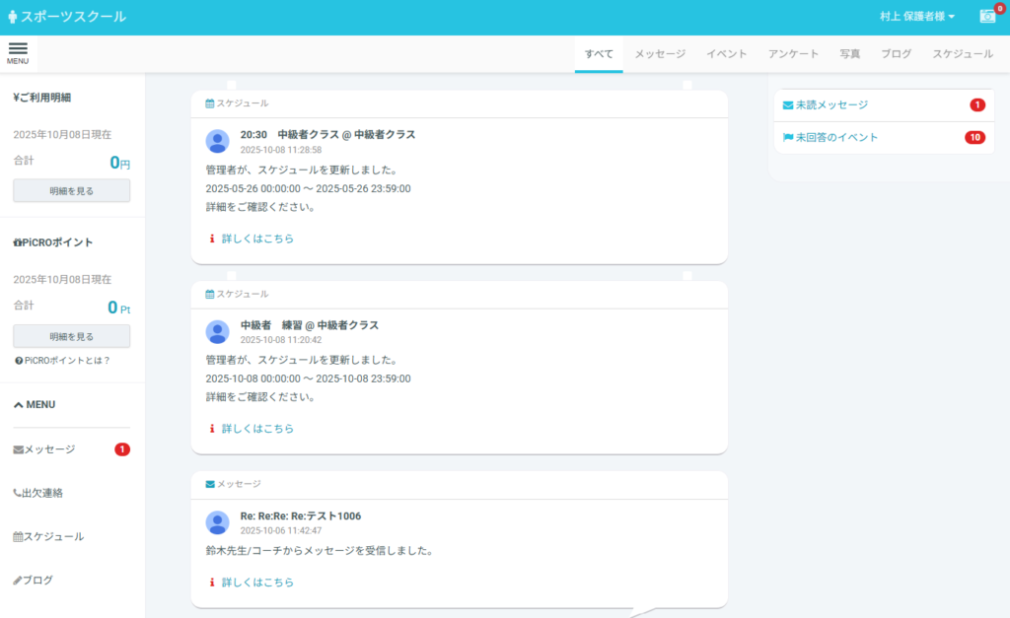Click avatar of 20:30 中級者クラス post
This screenshot has width=1010, height=618.
click(217, 142)
